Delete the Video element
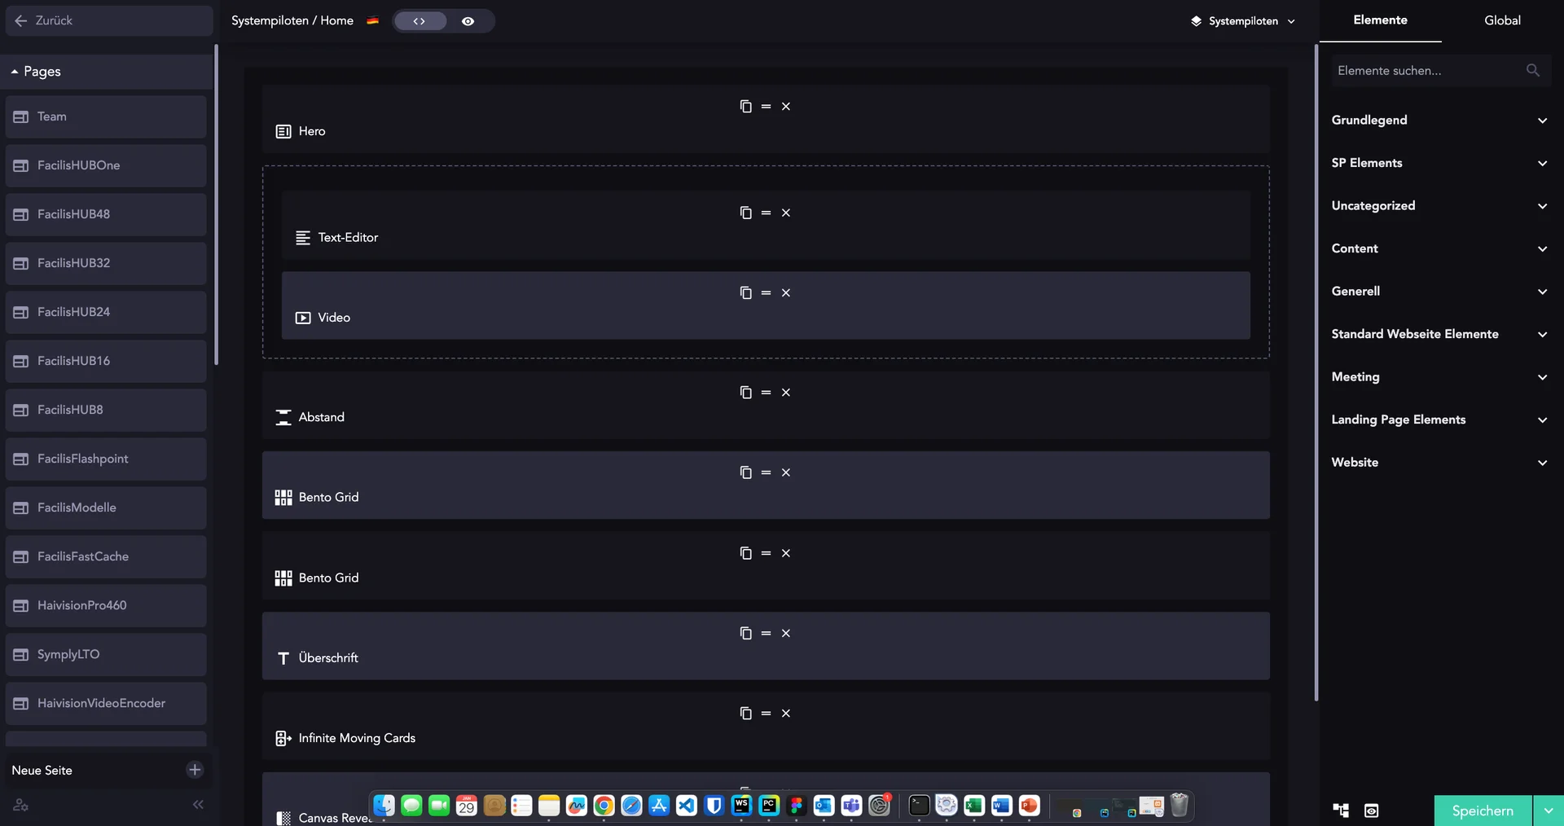The image size is (1564, 826). pyautogui.click(x=786, y=292)
